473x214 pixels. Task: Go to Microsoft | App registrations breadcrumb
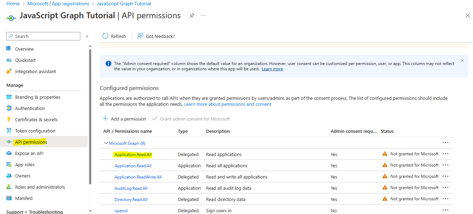click(58, 4)
